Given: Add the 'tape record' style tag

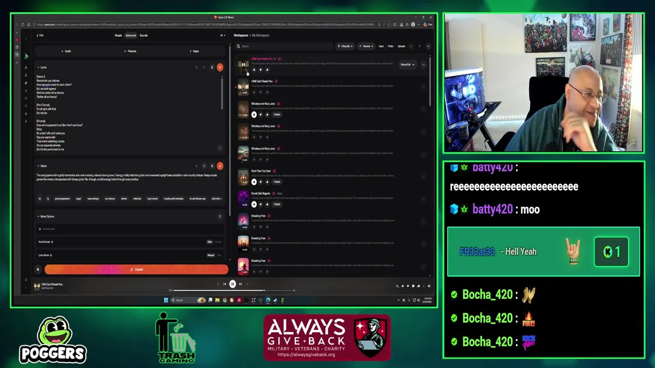Looking at the screenshot, I should click(152, 199).
